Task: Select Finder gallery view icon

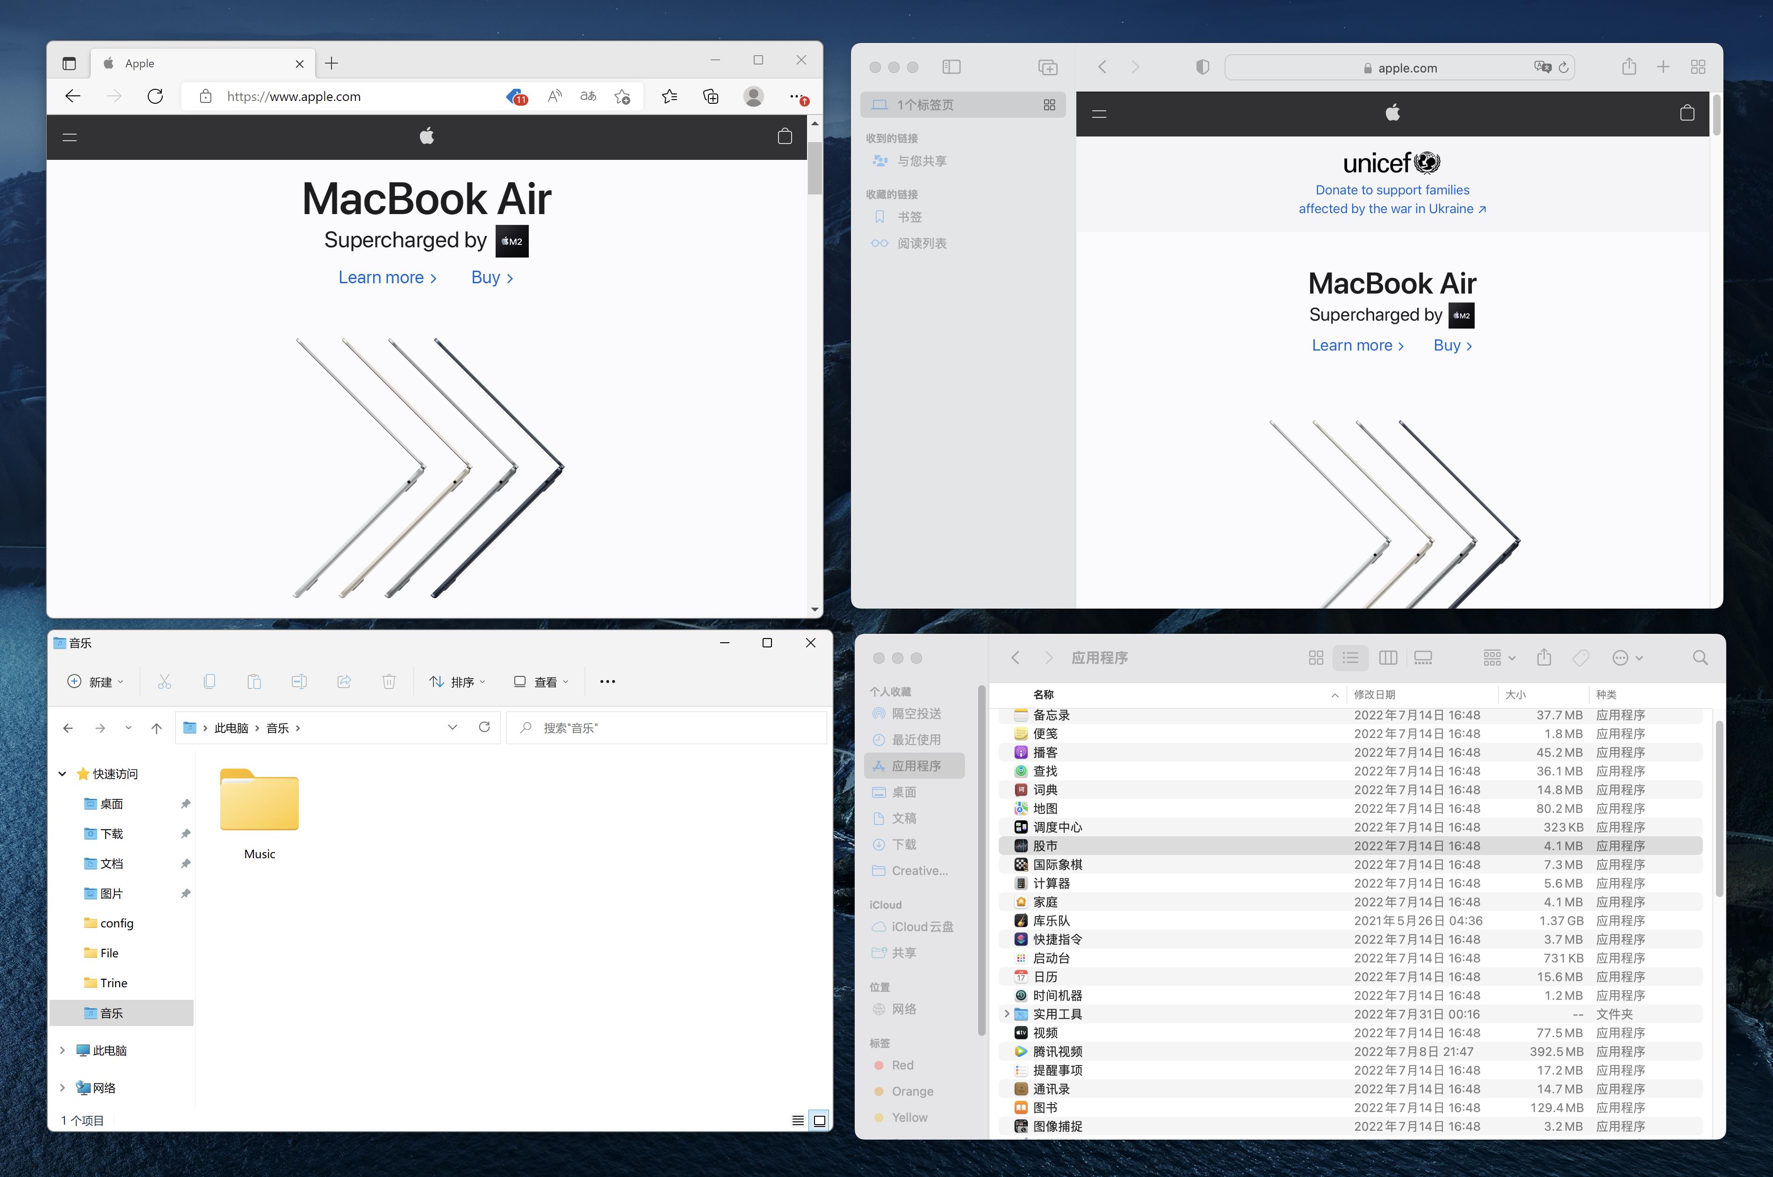Action: pyautogui.click(x=1423, y=658)
